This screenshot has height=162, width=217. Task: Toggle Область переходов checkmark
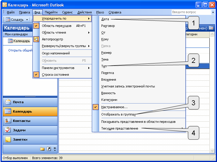36,26
